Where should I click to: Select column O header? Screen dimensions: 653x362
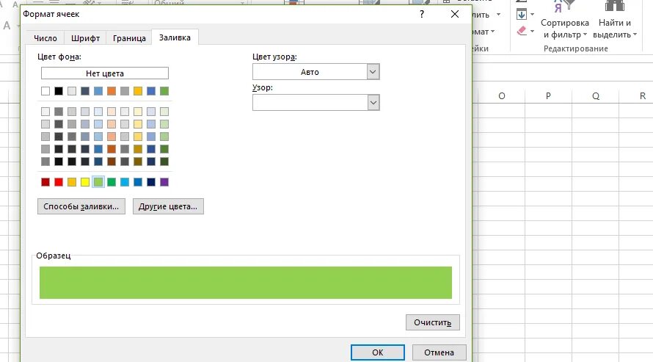[x=501, y=95]
